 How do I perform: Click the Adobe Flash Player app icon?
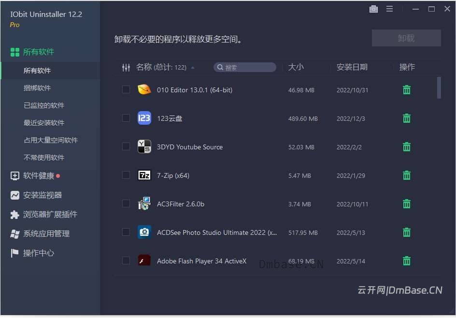(x=144, y=260)
